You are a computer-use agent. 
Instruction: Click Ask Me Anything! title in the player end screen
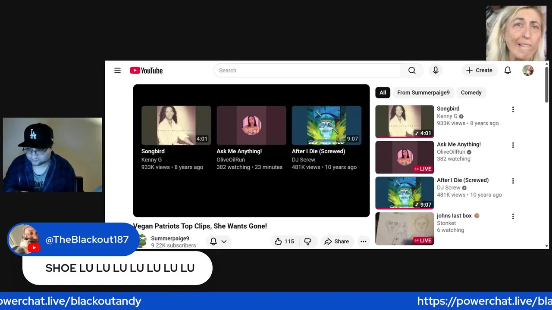[239, 152]
